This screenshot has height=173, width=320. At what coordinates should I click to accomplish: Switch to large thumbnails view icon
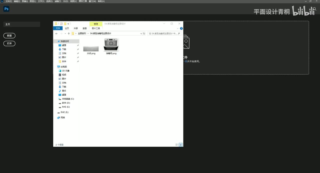click(x=181, y=144)
